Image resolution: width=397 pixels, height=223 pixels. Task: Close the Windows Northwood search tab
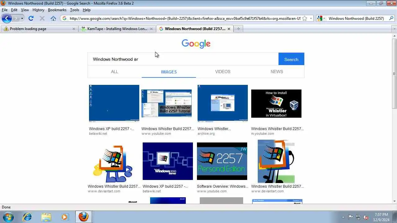[x=229, y=29]
